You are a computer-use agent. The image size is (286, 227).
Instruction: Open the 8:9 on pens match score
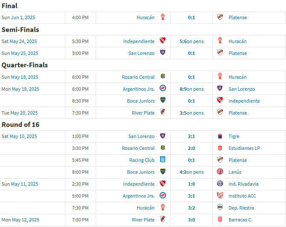192,89
